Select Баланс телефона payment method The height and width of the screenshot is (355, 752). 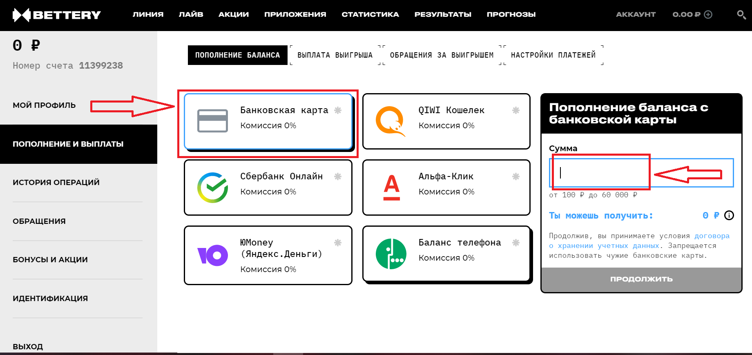tap(446, 254)
